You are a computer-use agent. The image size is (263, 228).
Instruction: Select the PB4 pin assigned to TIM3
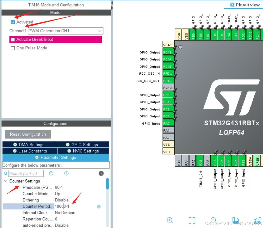click(x=228, y=34)
